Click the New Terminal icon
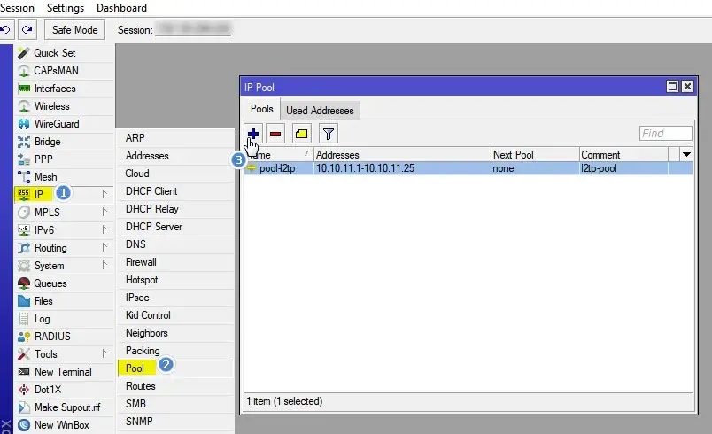The height and width of the screenshot is (434, 712). coord(24,372)
